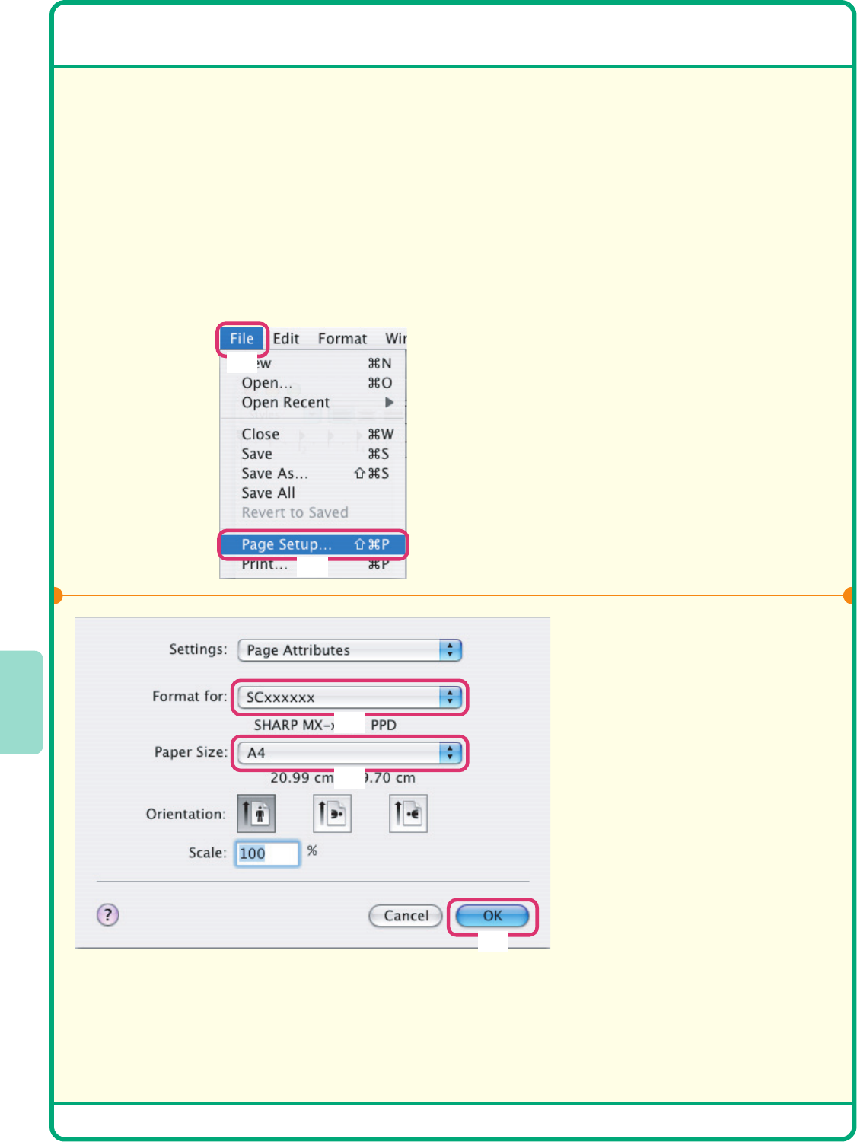Image resolution: width=857 pixels, height=1142 pixels.
Task: Choose Print from the File menu
Action: (x=265, y=565)
